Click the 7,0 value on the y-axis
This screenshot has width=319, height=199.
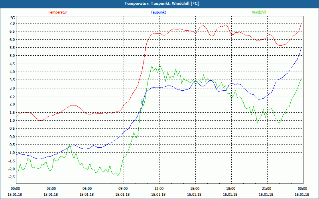pos(12,23)
